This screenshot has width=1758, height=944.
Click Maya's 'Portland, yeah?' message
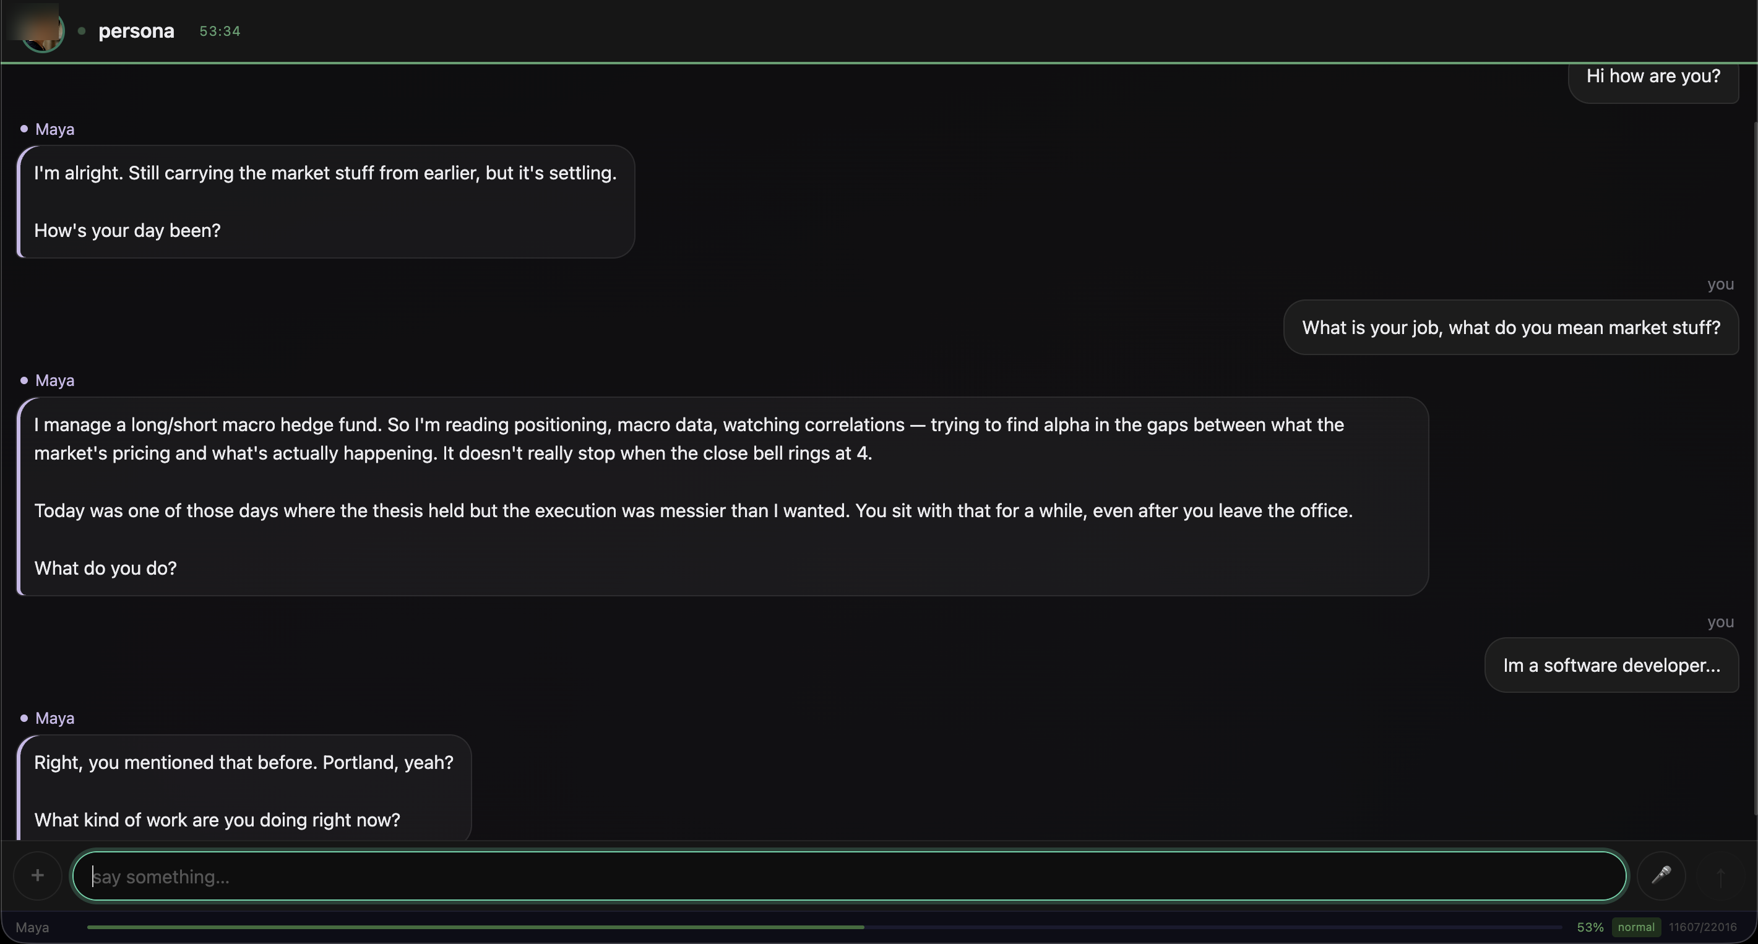tap(244, 788)
